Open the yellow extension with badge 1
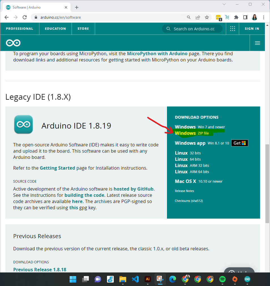This screenshot has width=270, height=286. 218,18
